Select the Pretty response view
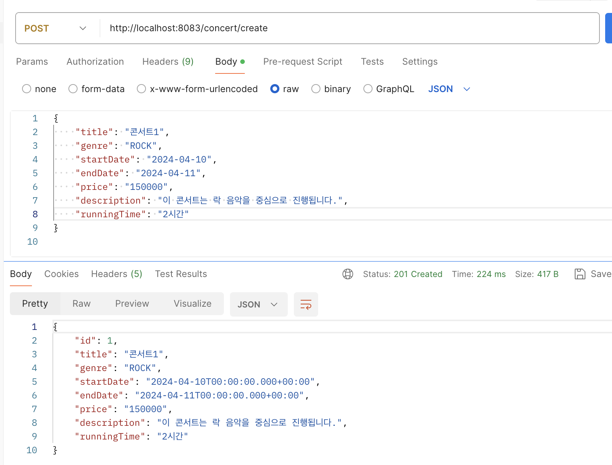612x465 pixels. tap(35, 304)
